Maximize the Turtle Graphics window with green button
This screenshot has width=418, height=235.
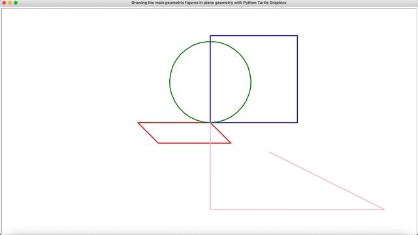[x=16, y=3]
